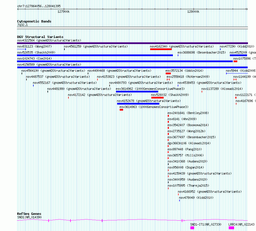Viewport: 256px width, 231px height.
Task: Open esv6141 (Ahn2009) label
Action: tap(182, 119)
